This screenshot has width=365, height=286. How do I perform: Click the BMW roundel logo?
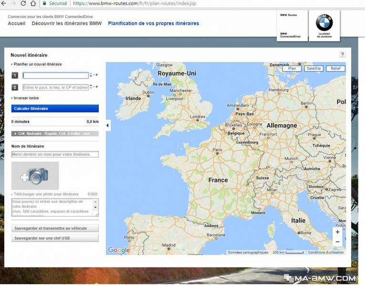coord(324,22)
